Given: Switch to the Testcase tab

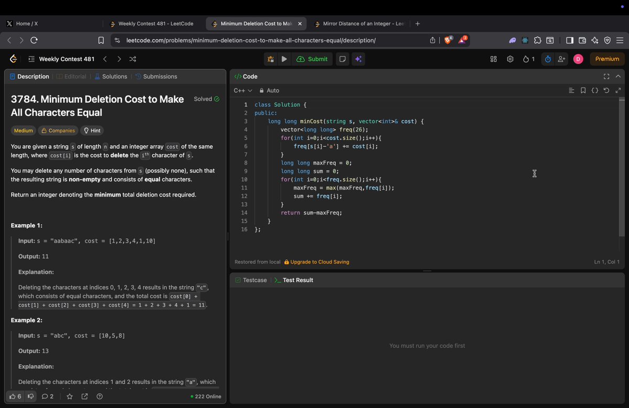Looking at the screenshot, I should pos(251,280).
